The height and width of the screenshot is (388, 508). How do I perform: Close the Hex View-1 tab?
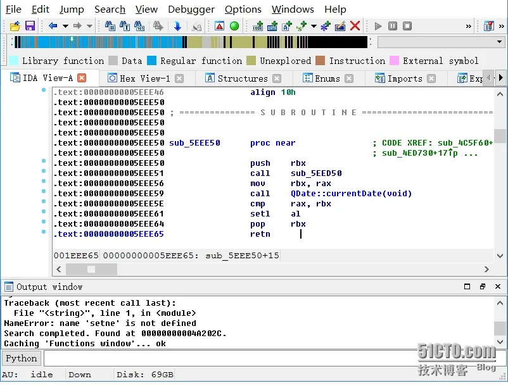pos(179,78)
